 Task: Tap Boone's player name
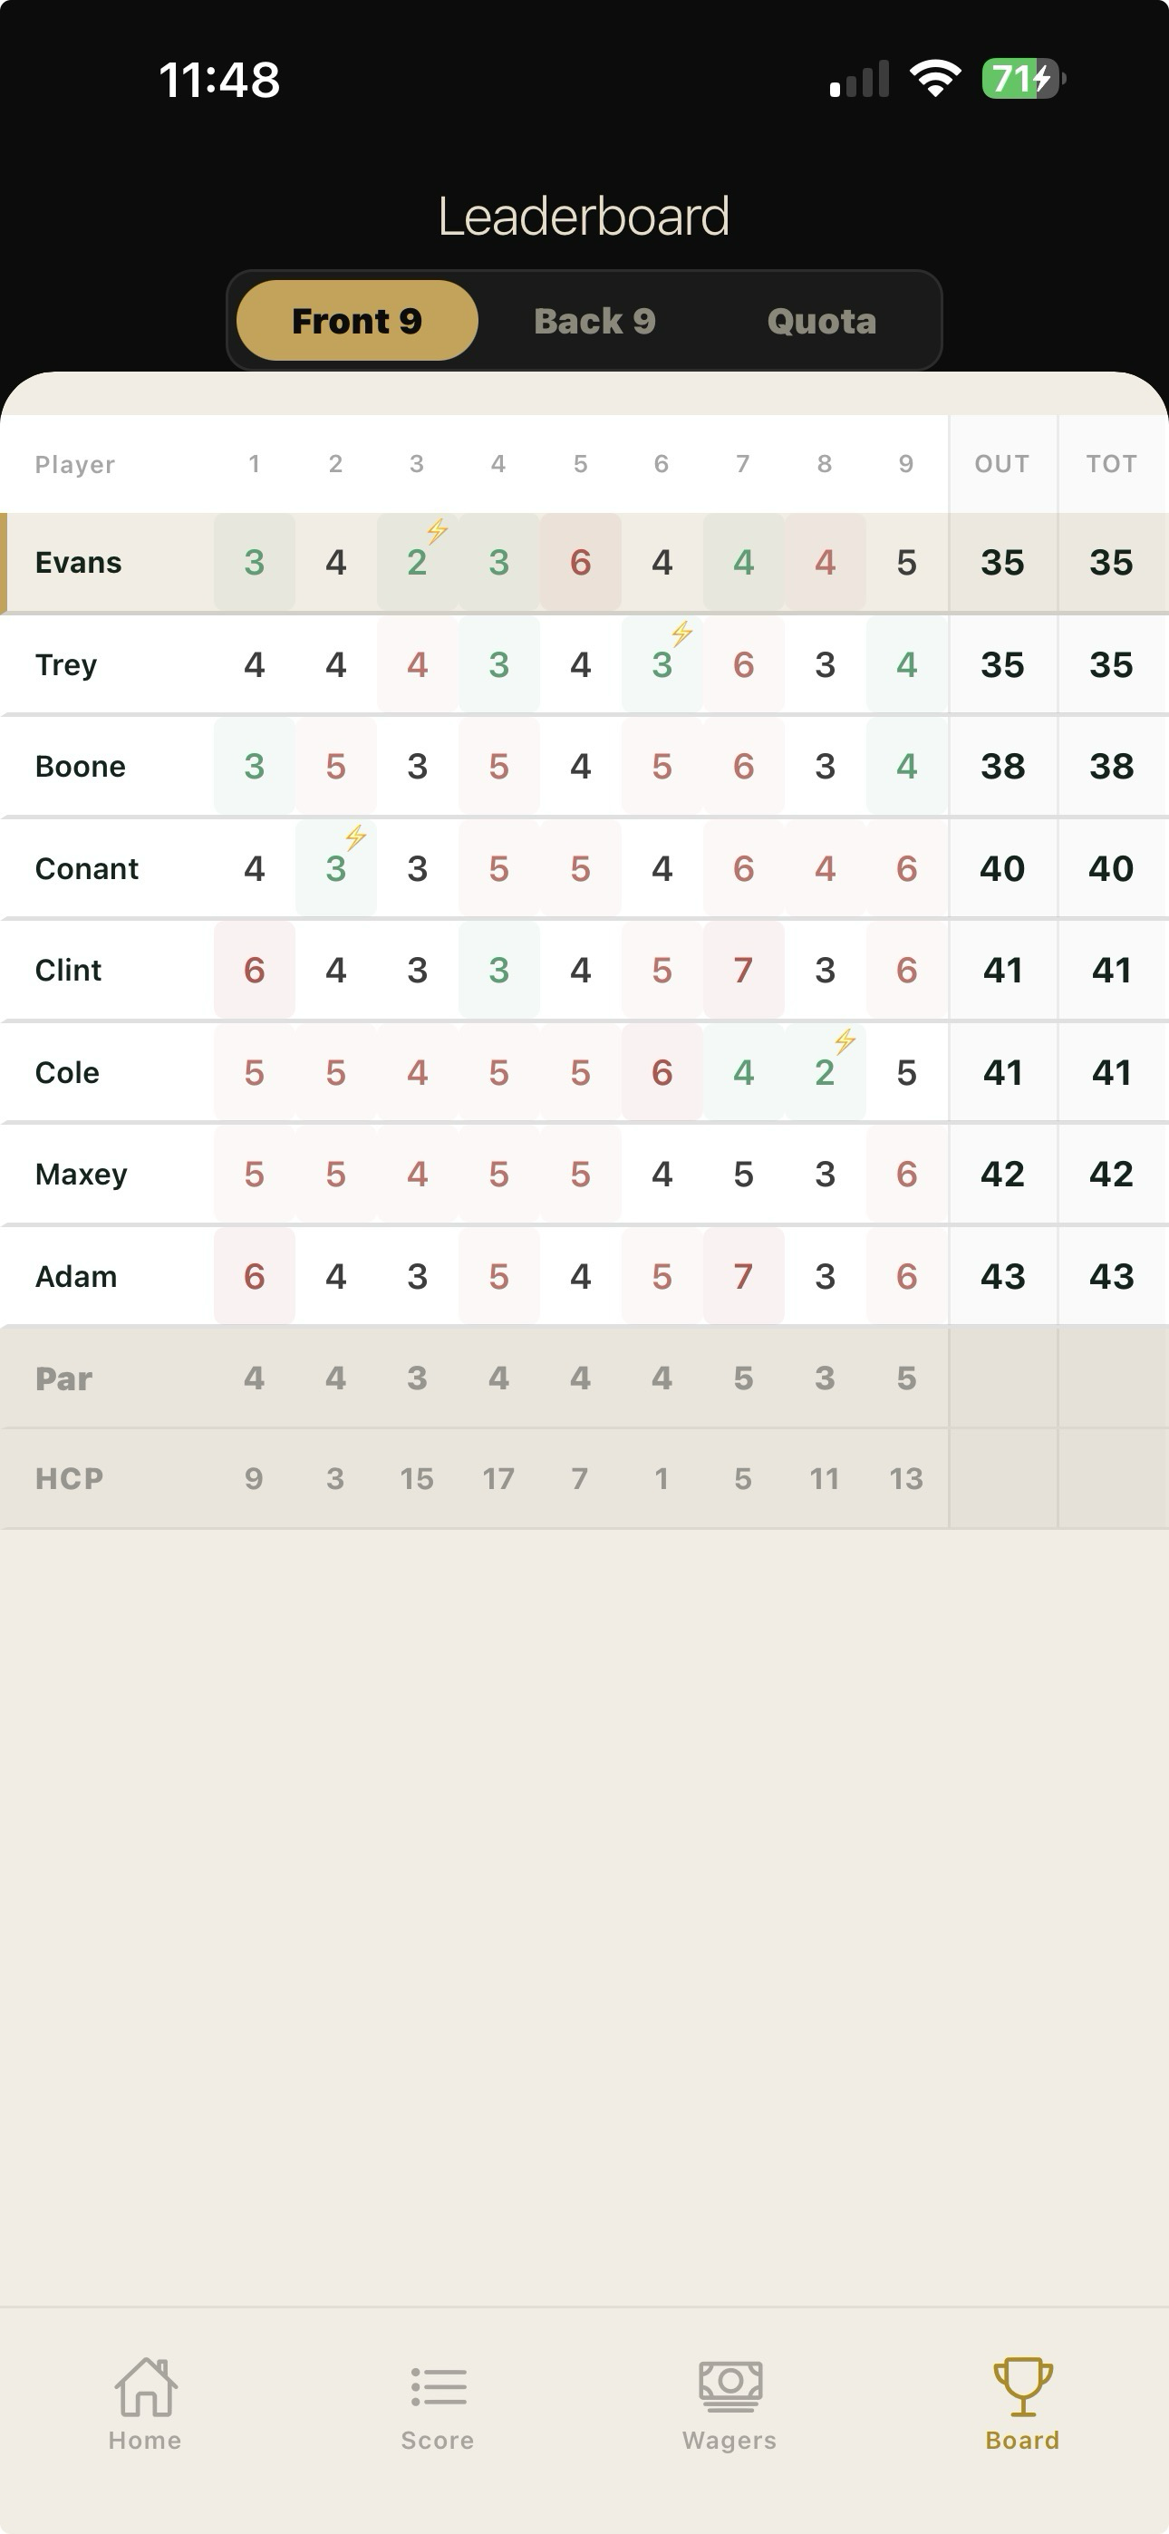point(81,765)
